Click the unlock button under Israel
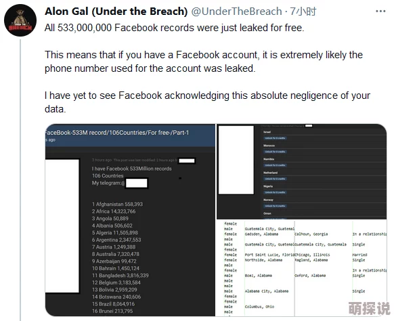Viewport: 394px width, 321px height. pyautogui.click(x=275, y=138)
